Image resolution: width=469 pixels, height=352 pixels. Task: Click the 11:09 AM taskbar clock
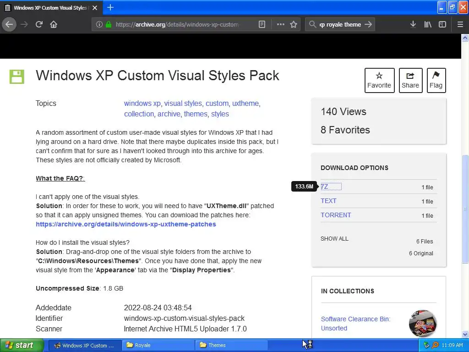click(452, 346)
